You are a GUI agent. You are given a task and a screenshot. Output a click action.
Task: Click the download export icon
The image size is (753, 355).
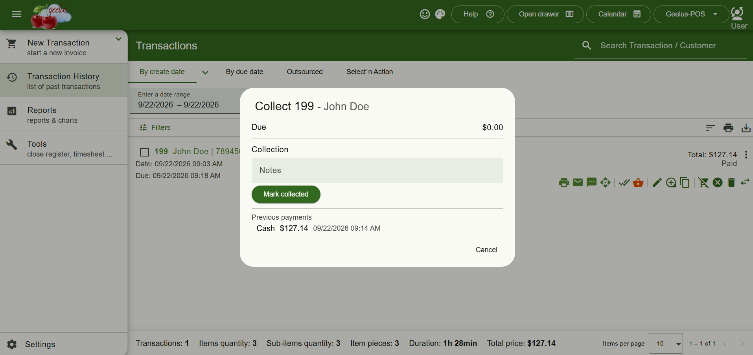point(746,128)
